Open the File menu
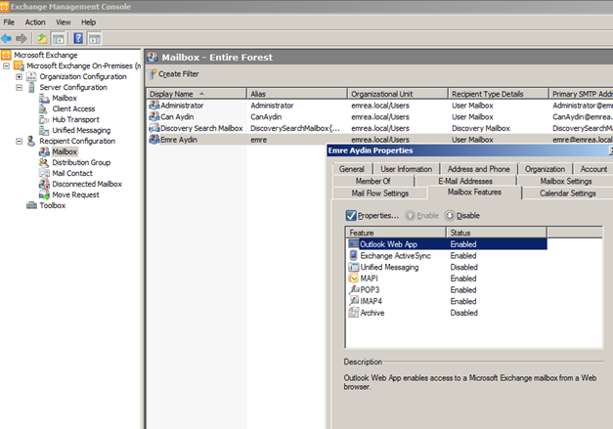Image resolution: width=613 pixels, height=429 pixels. point(9,22)
